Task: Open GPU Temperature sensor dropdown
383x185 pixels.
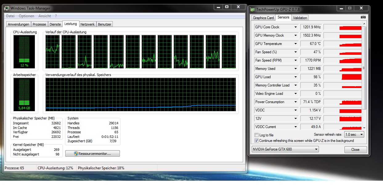Action: point(295,44)
